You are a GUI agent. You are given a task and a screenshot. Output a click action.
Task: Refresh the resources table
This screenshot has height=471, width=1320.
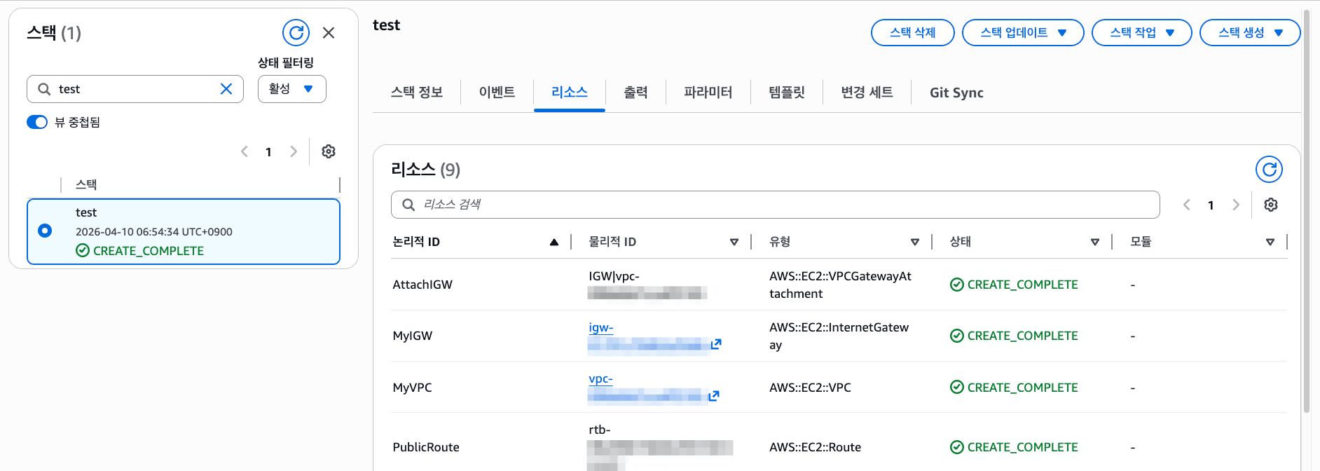pos(1268,170)
